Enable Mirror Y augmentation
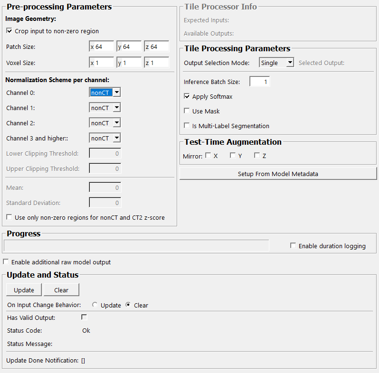379x373 pixels. [233, 156]
